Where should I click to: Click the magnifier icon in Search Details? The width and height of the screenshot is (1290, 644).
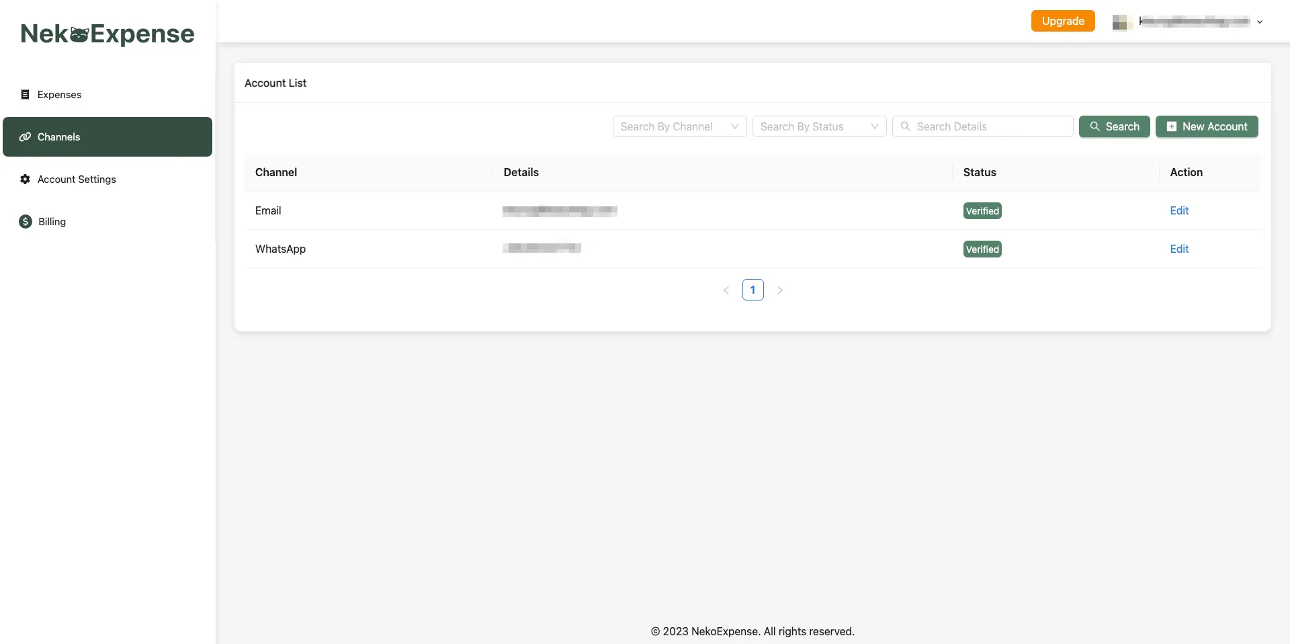(906, 126)
